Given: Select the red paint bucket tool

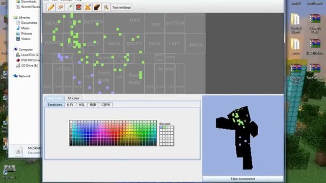Looking at the screenshot, I should (x=78, y=7).
